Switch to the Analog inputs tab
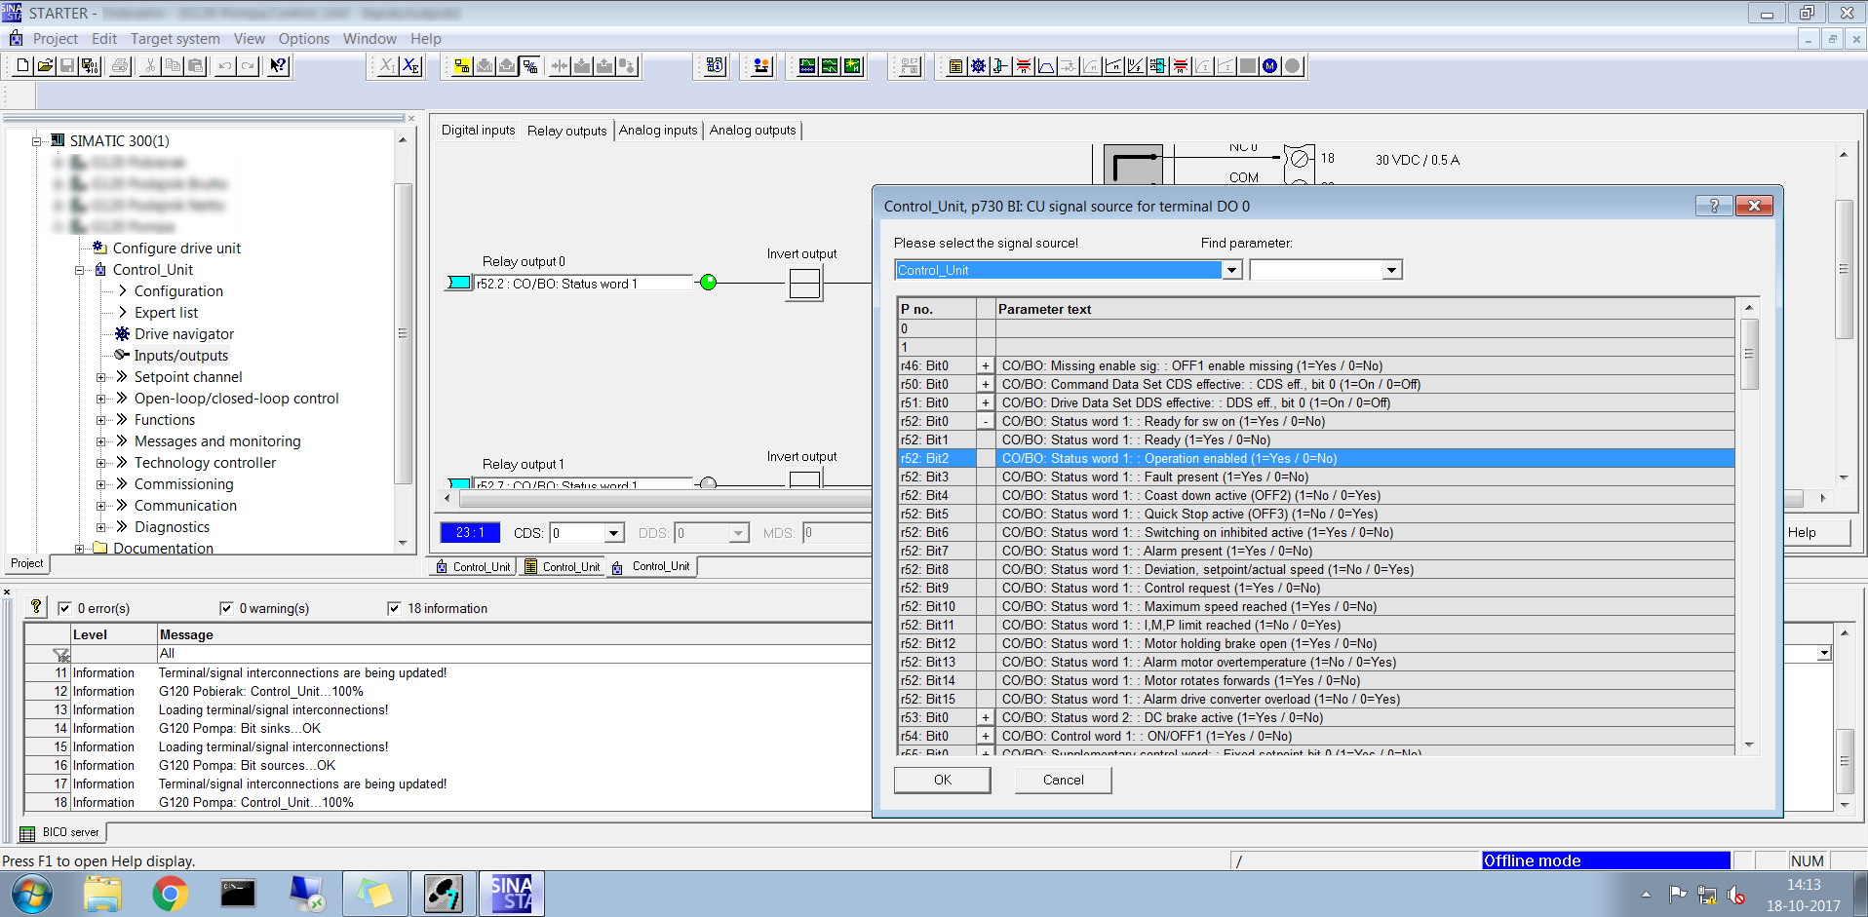 658,130
